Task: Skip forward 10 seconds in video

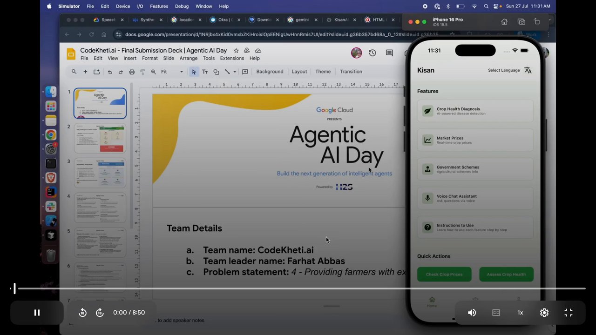Action: point(100,313)
